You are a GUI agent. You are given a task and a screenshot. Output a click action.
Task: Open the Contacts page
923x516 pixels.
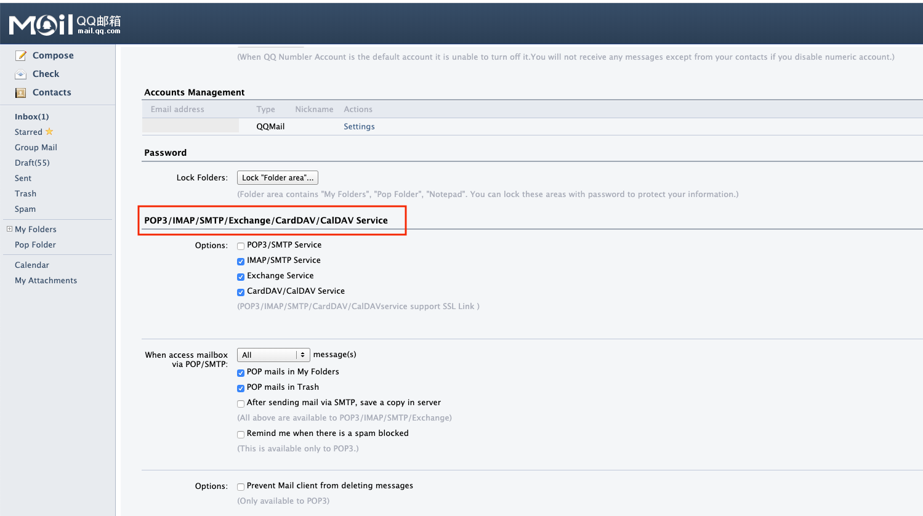point(52,92)
